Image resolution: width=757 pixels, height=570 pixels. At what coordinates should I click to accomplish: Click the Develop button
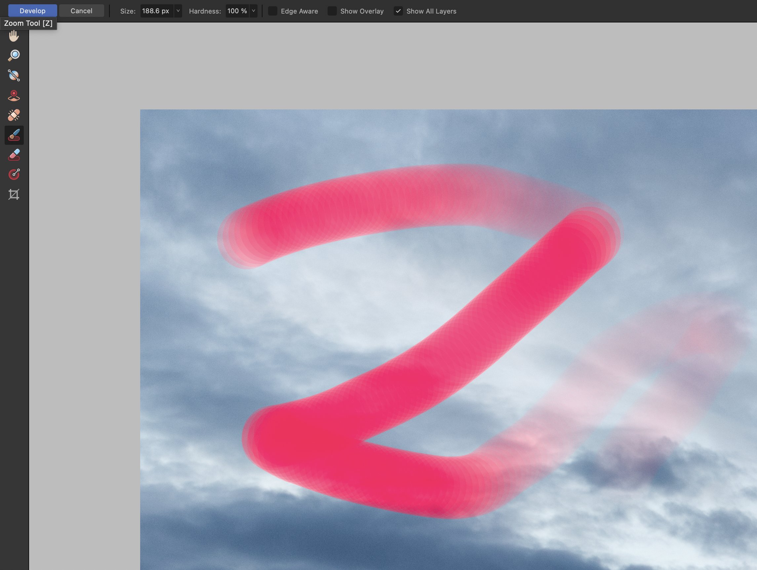[32, 11]
